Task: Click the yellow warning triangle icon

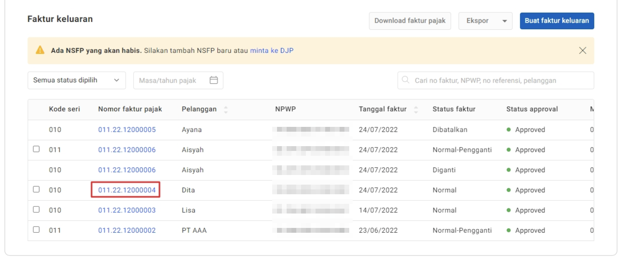Action: click(x=40, y=51)
